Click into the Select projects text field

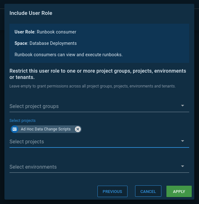pos(92,141)
